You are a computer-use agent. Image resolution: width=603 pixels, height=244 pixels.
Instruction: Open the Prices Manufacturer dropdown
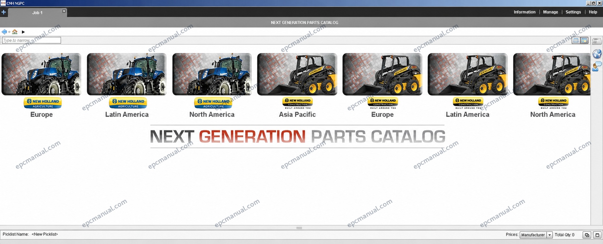(536, 235)
